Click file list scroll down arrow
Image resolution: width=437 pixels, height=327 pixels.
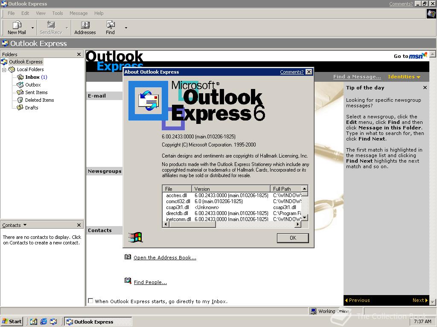(x=305, y=218)
